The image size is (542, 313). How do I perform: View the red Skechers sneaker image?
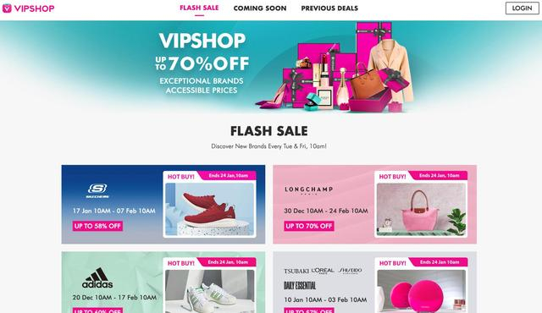click(x=210, y=209)
